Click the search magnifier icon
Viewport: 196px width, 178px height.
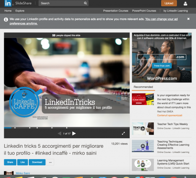click(85, 3)
